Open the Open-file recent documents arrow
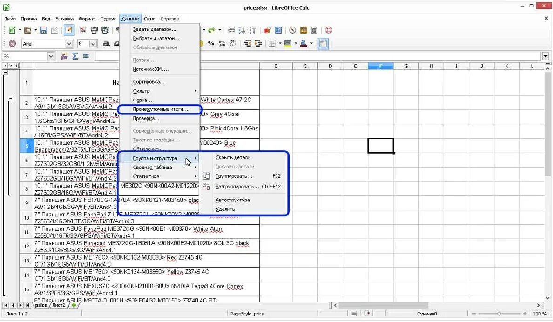This screenshot has width=553, height=322. click(x=35, y=30)
